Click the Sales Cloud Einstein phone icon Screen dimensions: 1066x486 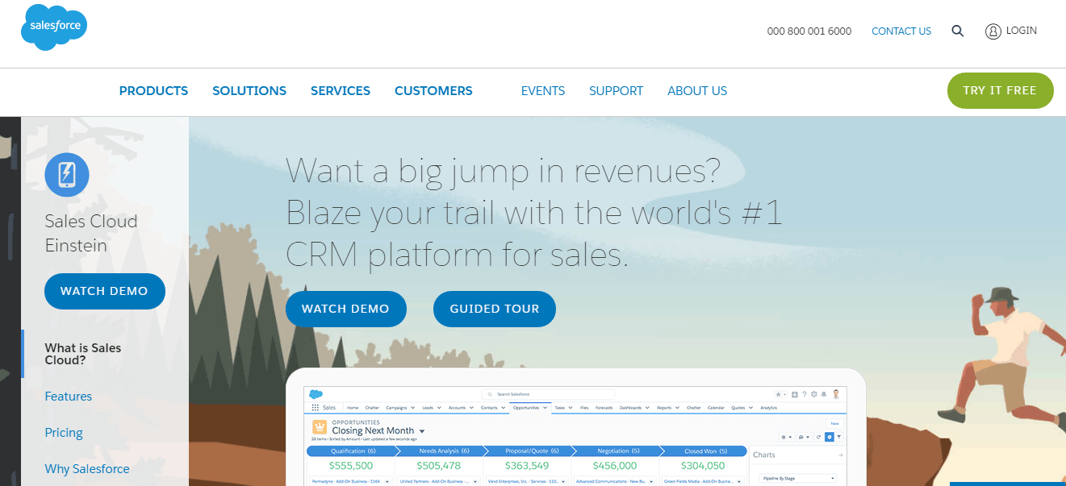tap(67, 175)
